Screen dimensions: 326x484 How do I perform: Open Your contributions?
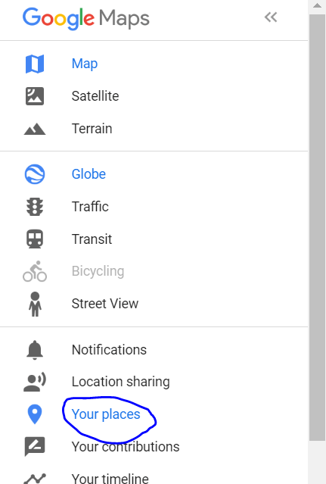[126, 447]
